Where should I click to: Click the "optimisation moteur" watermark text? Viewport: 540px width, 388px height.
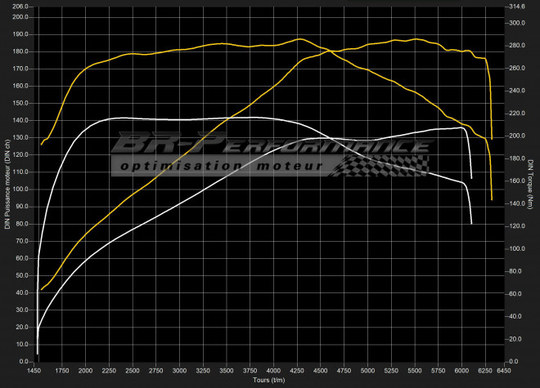pos(219,167)
